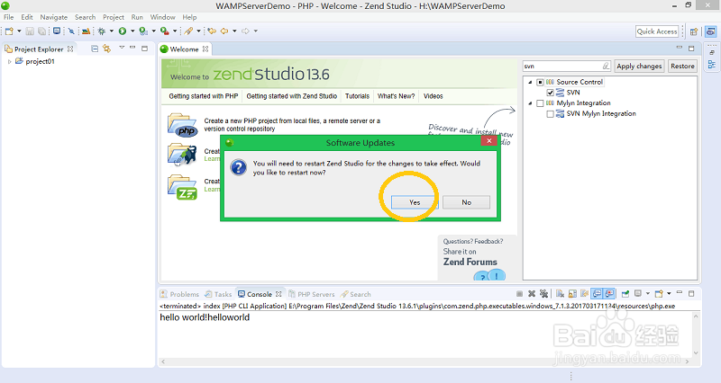Click the ZF project folder icon
721x383 pixels.
(182, 187)
